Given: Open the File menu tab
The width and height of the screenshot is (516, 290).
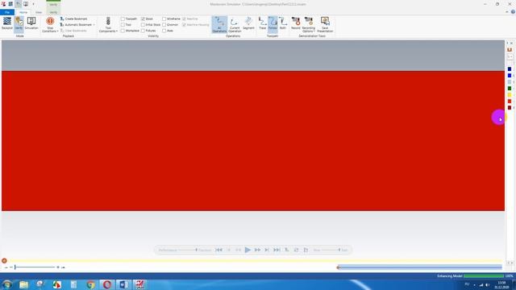Looking at the screenshot, I should [x=7, y=12].
